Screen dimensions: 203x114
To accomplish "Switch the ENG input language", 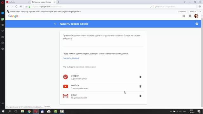I will [185, 111].
